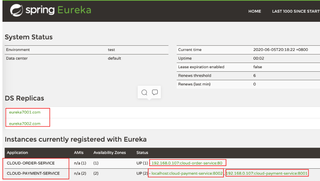Open the HOME menu item
This screenshot has width=320, height=181.
coord(255,11)
